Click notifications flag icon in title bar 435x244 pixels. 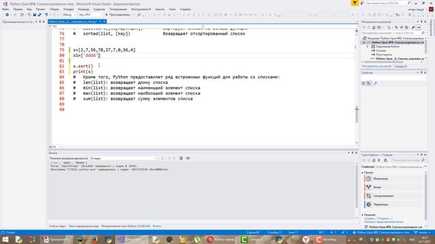355,3
